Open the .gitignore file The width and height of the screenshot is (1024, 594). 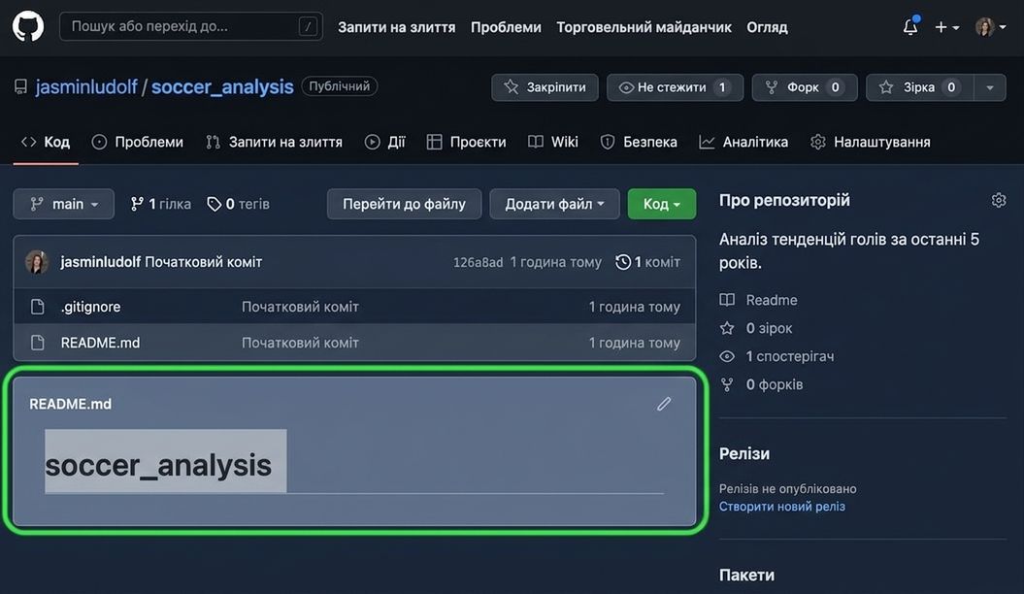coord(91,307)
